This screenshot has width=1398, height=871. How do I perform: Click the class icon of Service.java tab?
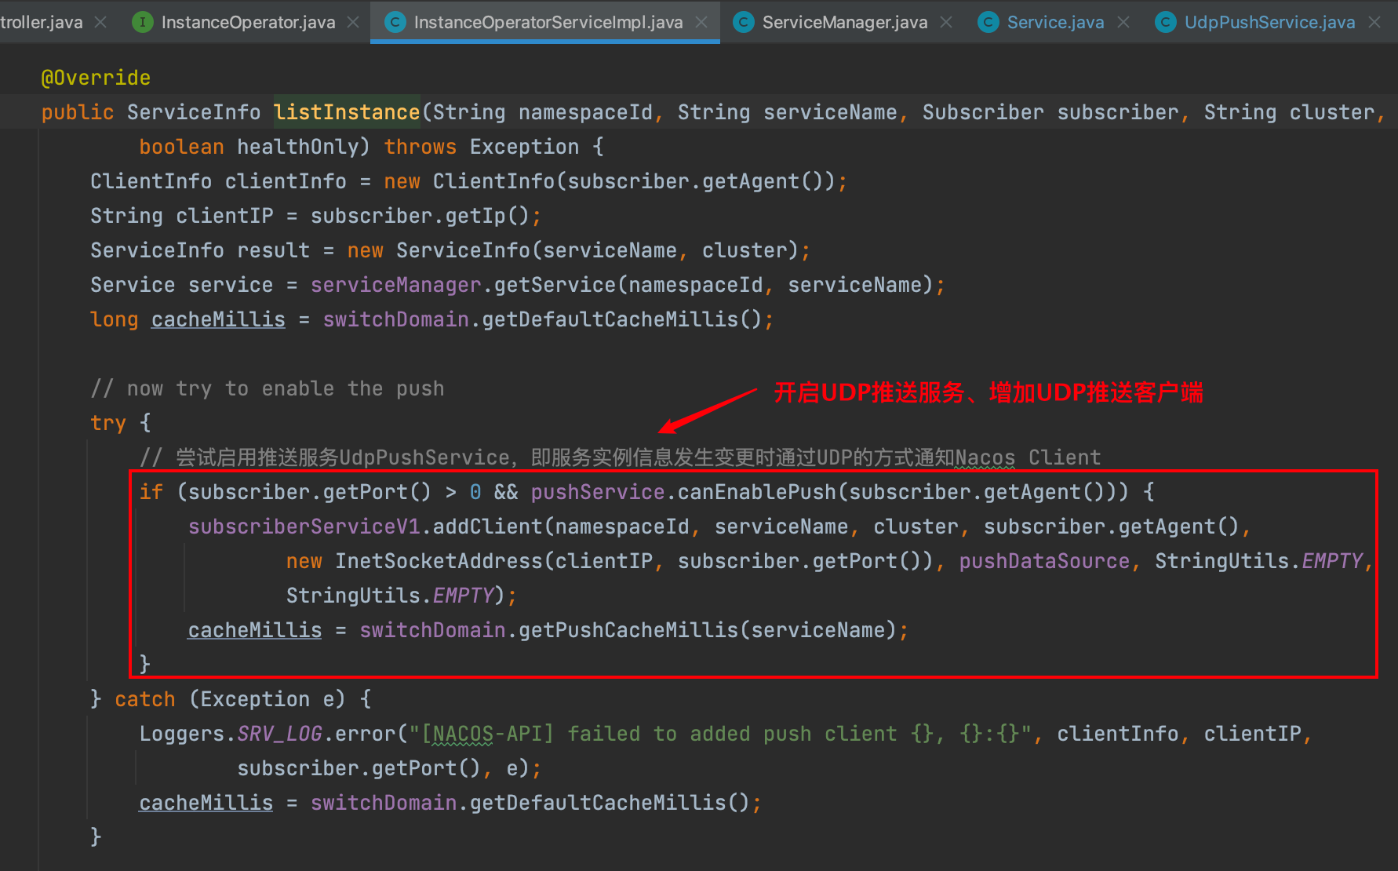coord(988,22)
